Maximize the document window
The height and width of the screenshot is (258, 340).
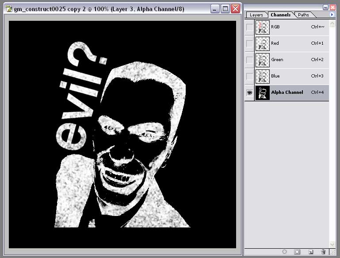tap(225, 8)
